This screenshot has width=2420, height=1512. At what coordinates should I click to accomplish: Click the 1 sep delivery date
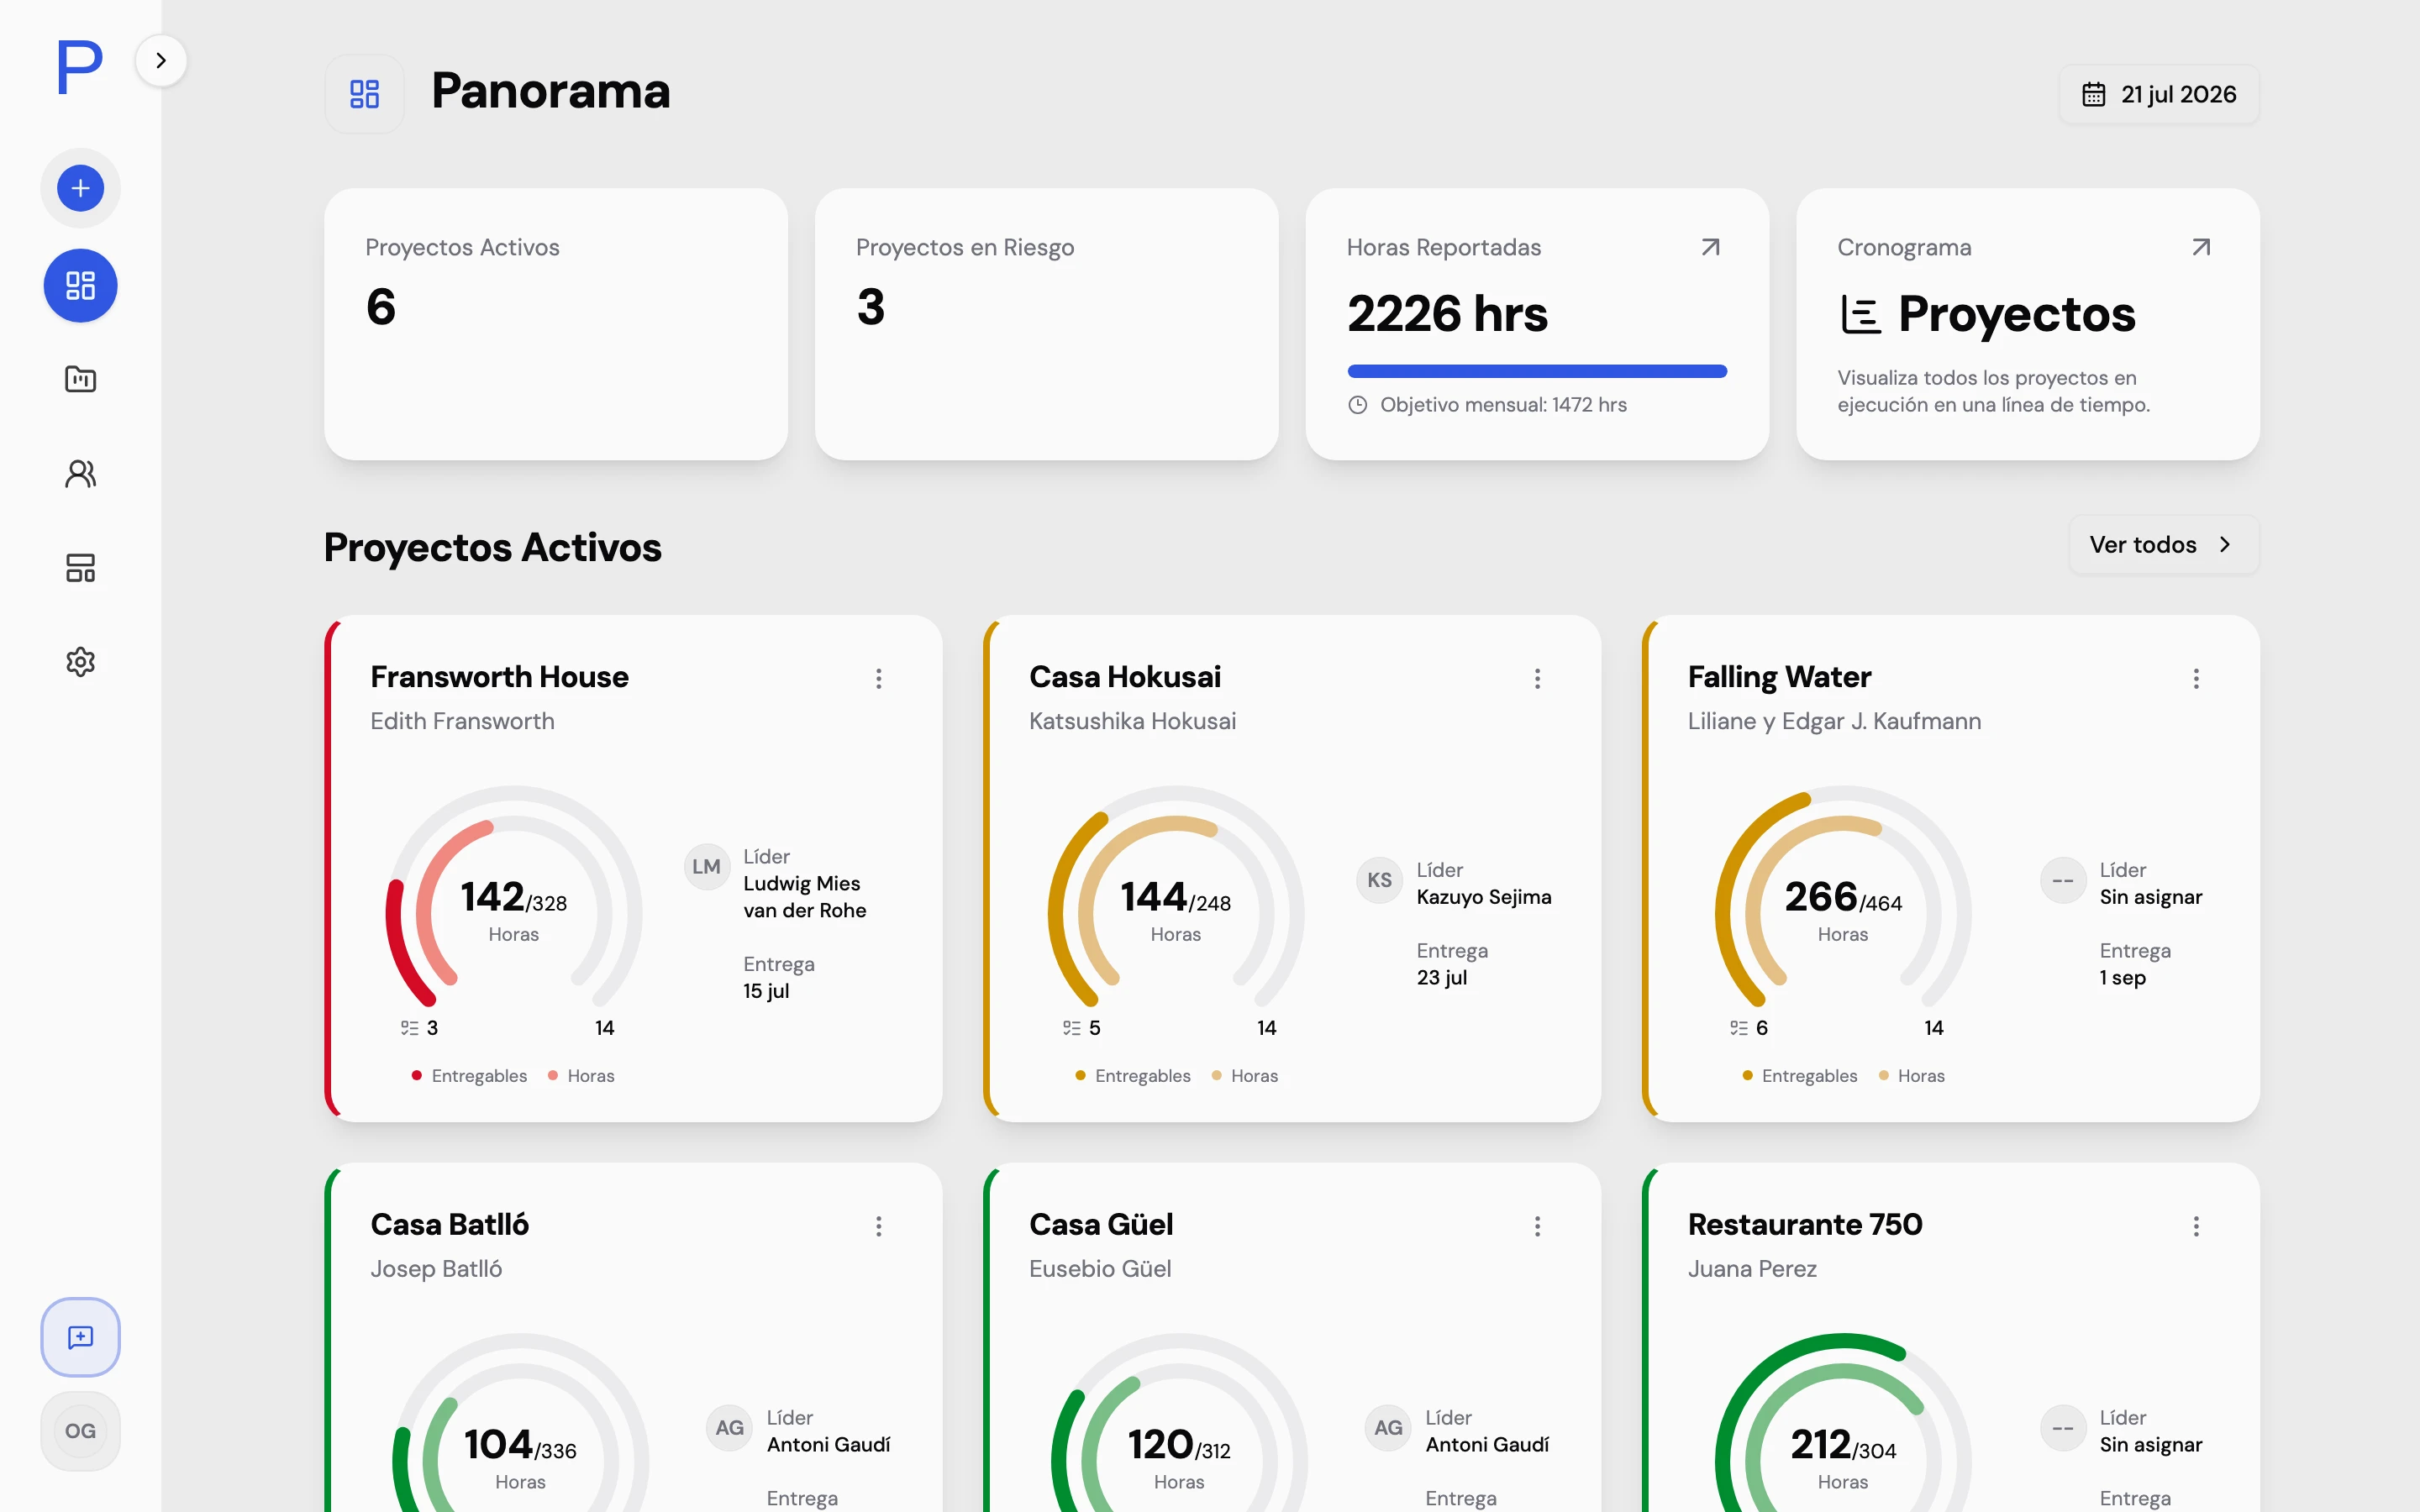click(x=2123, y=978)
